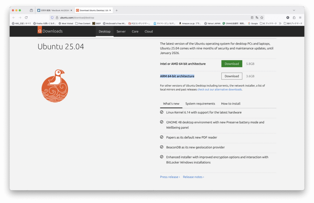The width and height of the screenshot is (314, 203).
Task: Click the Ubuntu 25.04 puffin mascot image
Action: click(55, 86)
